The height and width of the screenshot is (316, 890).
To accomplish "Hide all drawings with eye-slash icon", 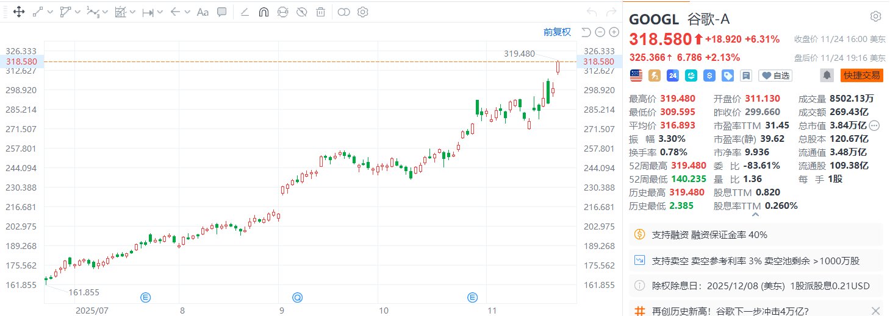I will point(301,12).
